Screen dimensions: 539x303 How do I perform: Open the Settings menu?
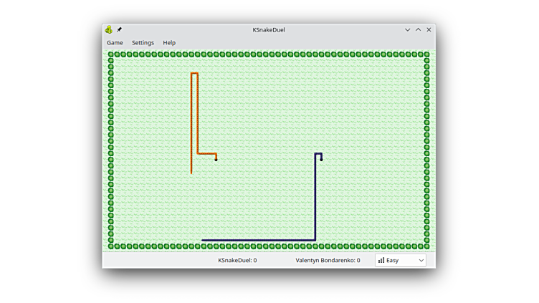(x=143, y=43)
